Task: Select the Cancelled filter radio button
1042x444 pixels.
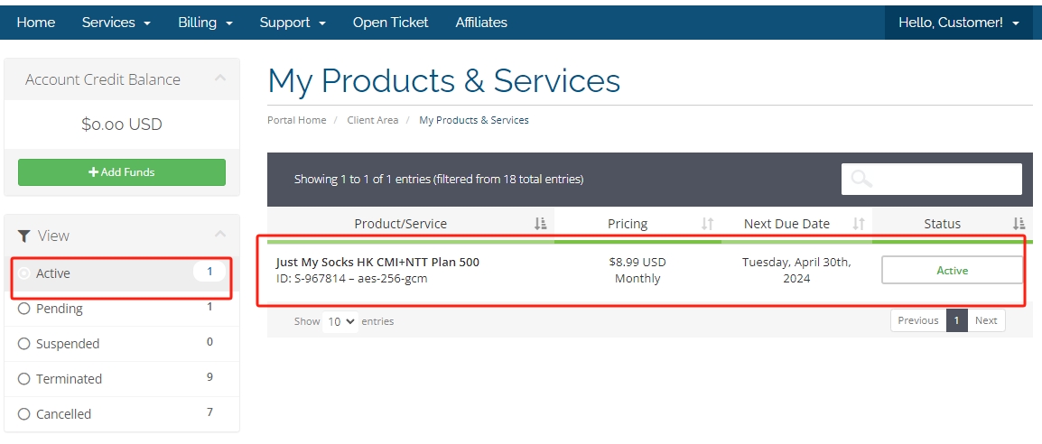Action: [x=23, y=414]
